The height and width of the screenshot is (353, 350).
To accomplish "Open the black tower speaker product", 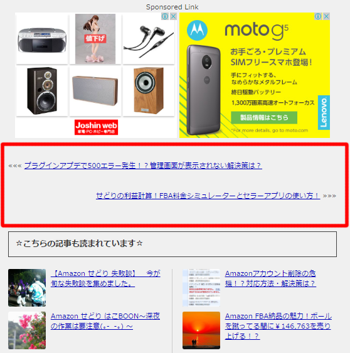I will (42, 91).
